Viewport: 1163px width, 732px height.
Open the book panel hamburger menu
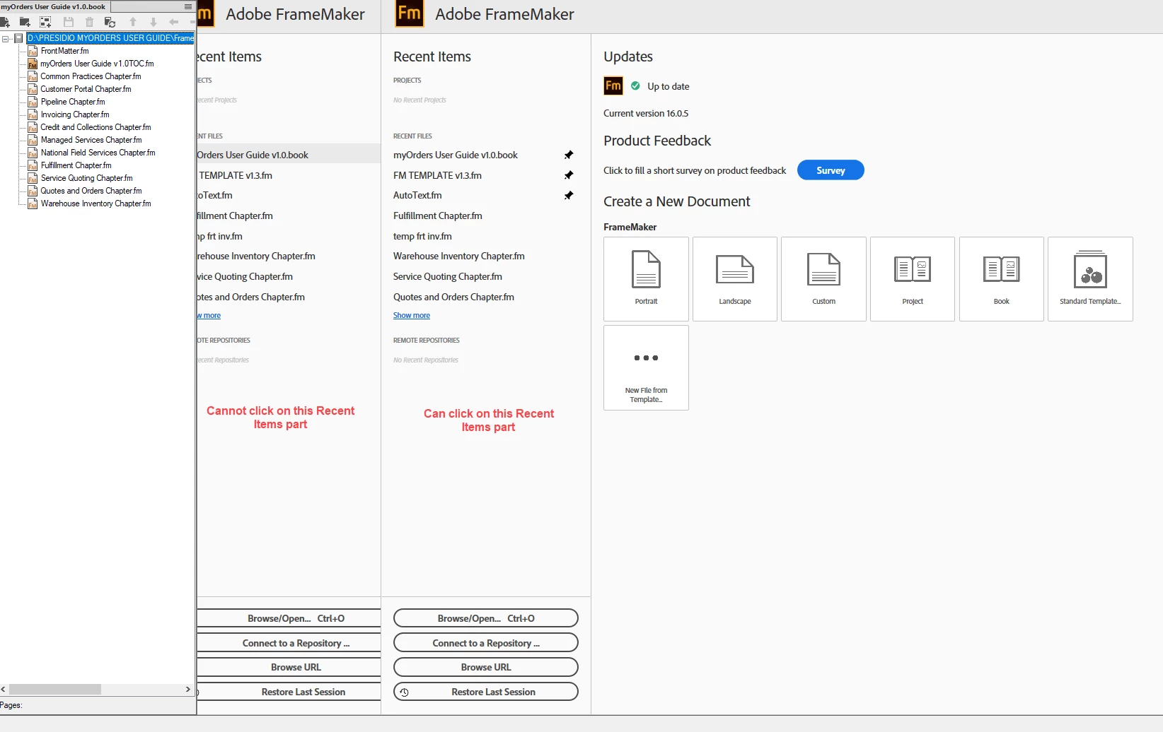point(187,6)
